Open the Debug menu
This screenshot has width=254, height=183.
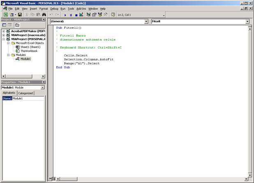click(54, 8)
